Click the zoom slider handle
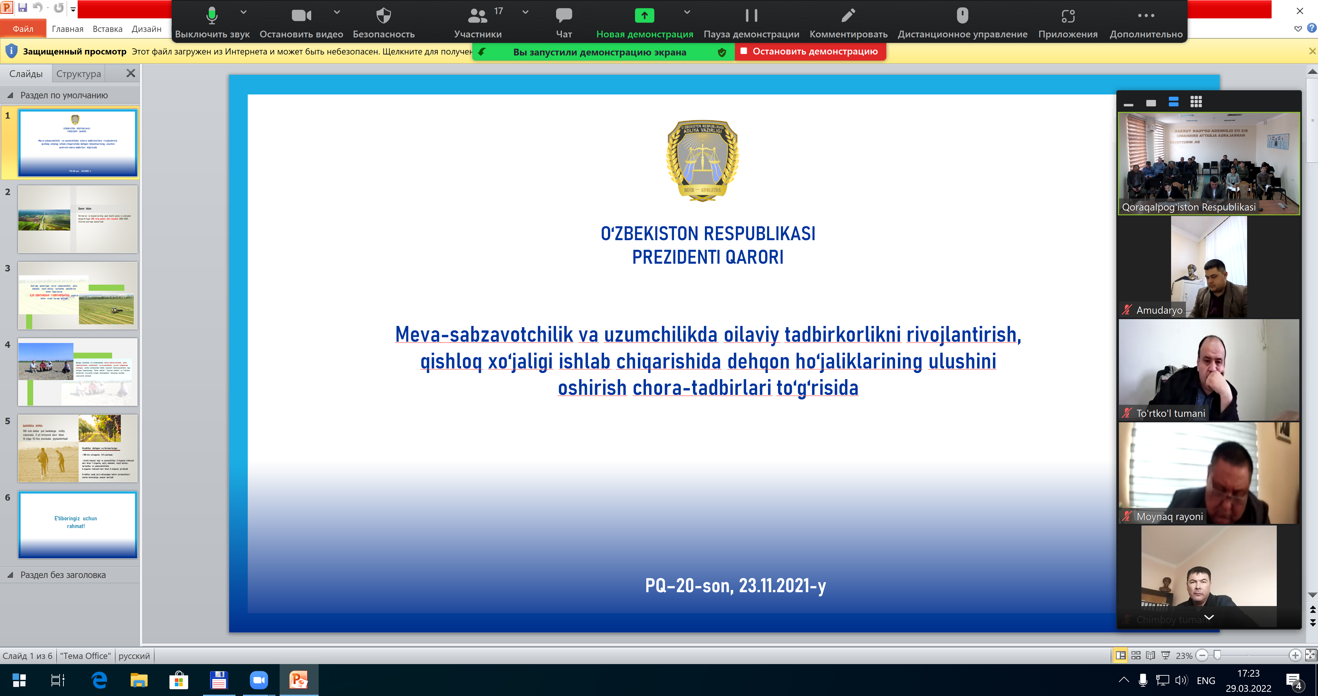 (1218, 655)
